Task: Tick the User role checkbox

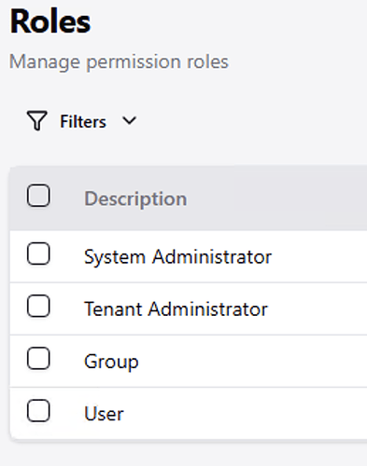Action: pos(38,411)
